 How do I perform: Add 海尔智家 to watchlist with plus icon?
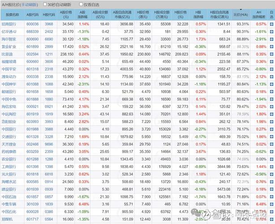(271, 39)
